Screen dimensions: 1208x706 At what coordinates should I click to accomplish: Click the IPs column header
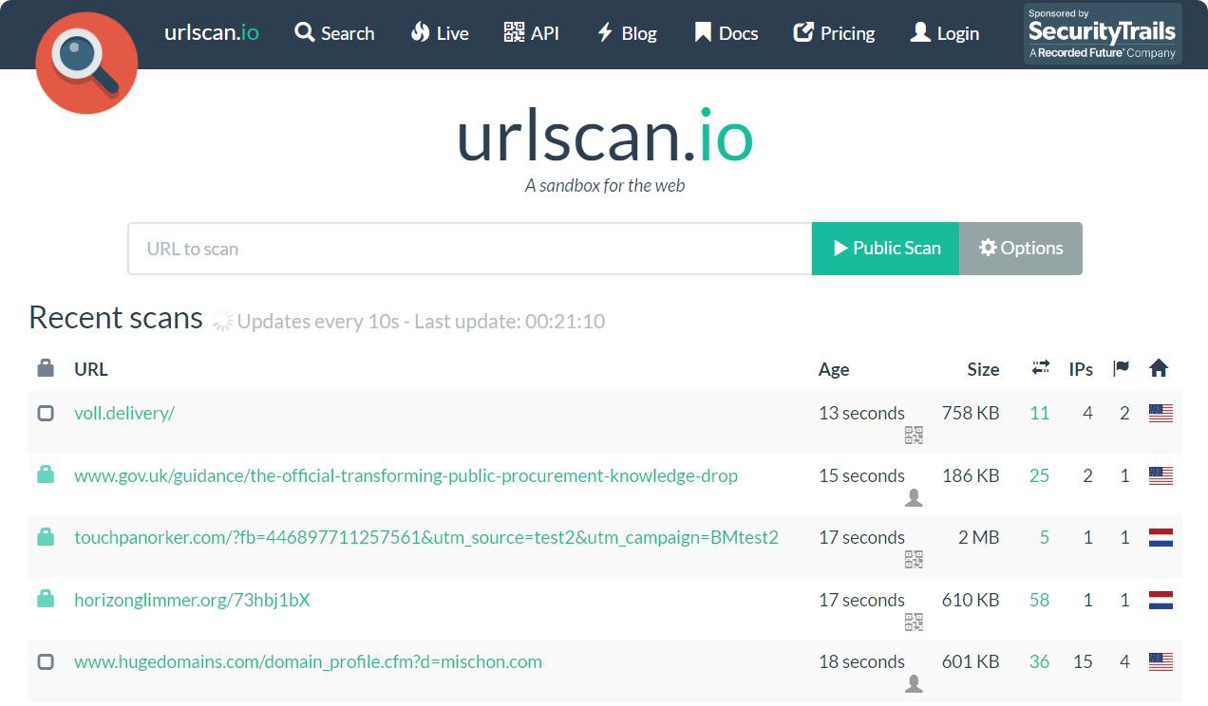pyautogui.click(x=1081, y=369)
